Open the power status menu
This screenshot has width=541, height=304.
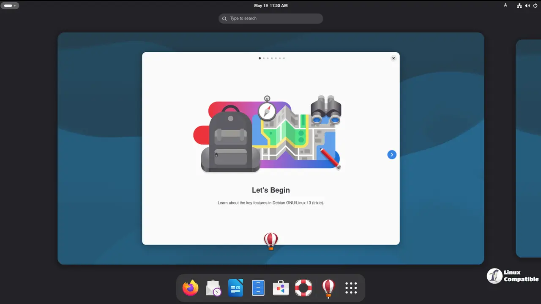pyautogui.click(x=535, y=5)
